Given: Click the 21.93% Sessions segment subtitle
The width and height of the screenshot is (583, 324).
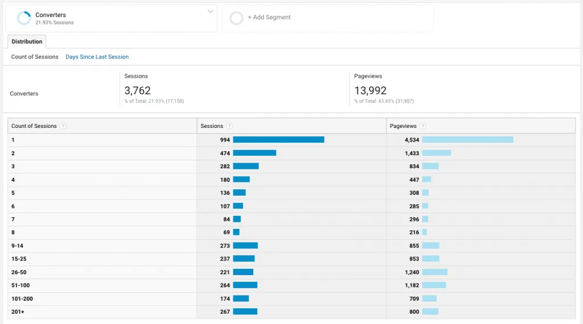Looking at the screenshot, I should coord(54,23).
